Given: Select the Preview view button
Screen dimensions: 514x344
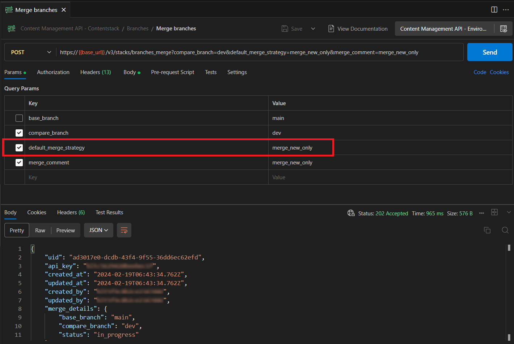Looking at the screenshot, I should (66, 230).
